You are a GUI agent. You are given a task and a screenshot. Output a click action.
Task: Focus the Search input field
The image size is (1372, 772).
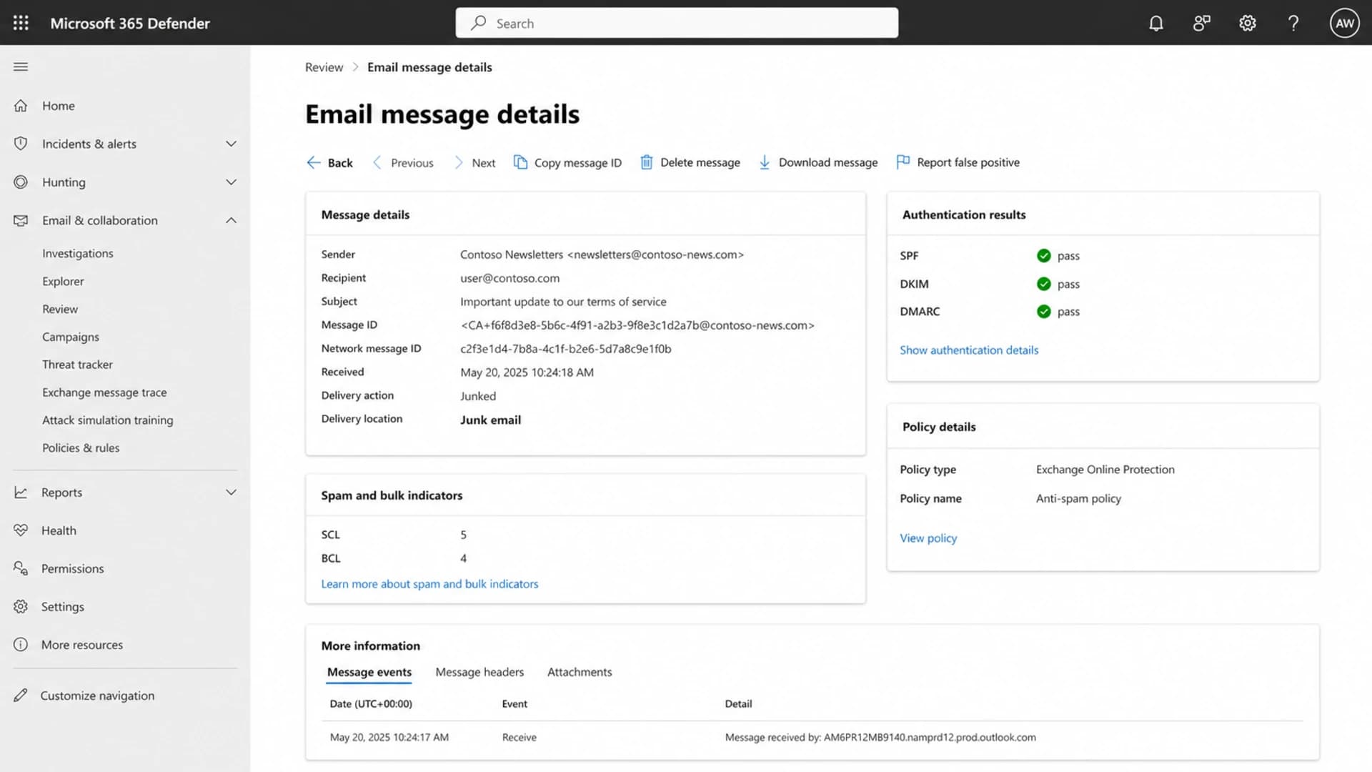pyautogui.click(x=677, y=23)
